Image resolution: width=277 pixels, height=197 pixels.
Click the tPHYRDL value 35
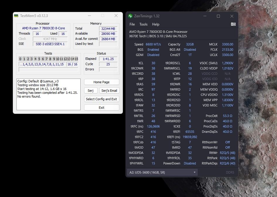tap(190, 158)
